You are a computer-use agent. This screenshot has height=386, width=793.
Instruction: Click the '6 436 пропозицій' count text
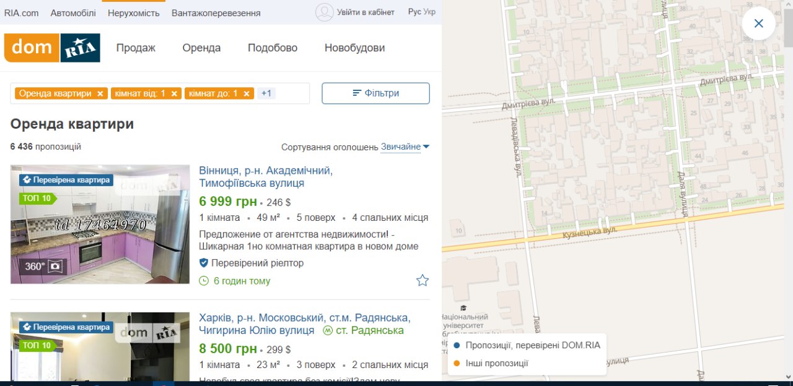46,147
